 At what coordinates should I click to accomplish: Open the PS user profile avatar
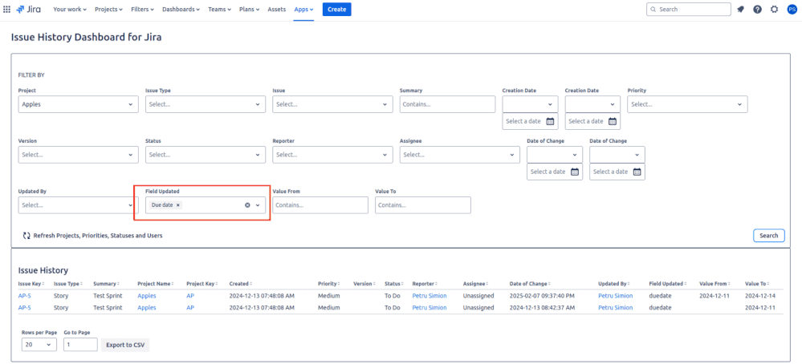pos(792,9)
